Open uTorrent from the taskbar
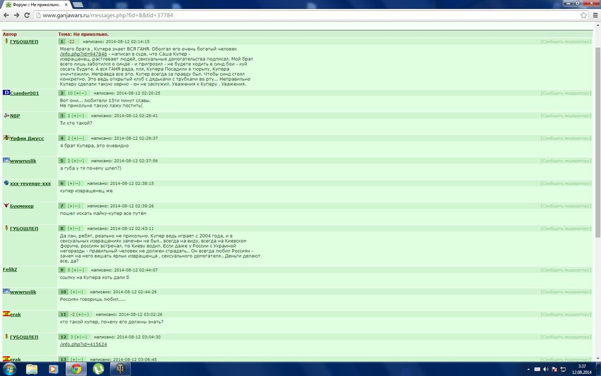Image resolution: width=601 pixels, height=376 pixels. point(98,369)
